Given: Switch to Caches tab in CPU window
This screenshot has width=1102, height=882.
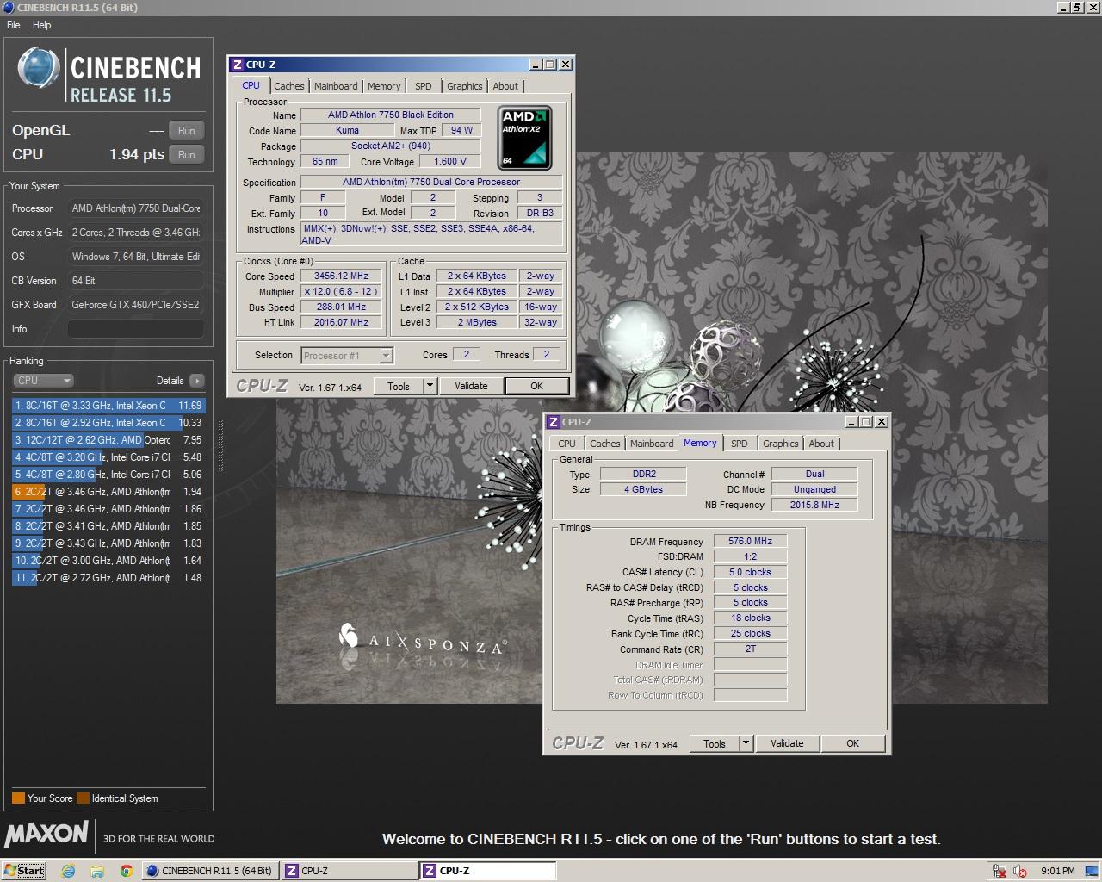Looking at the screenshot, I should [289, 86].
